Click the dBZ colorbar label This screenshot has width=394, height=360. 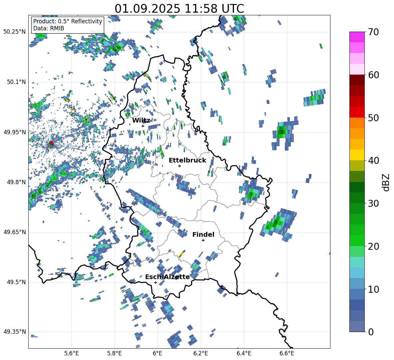point(385,182)
